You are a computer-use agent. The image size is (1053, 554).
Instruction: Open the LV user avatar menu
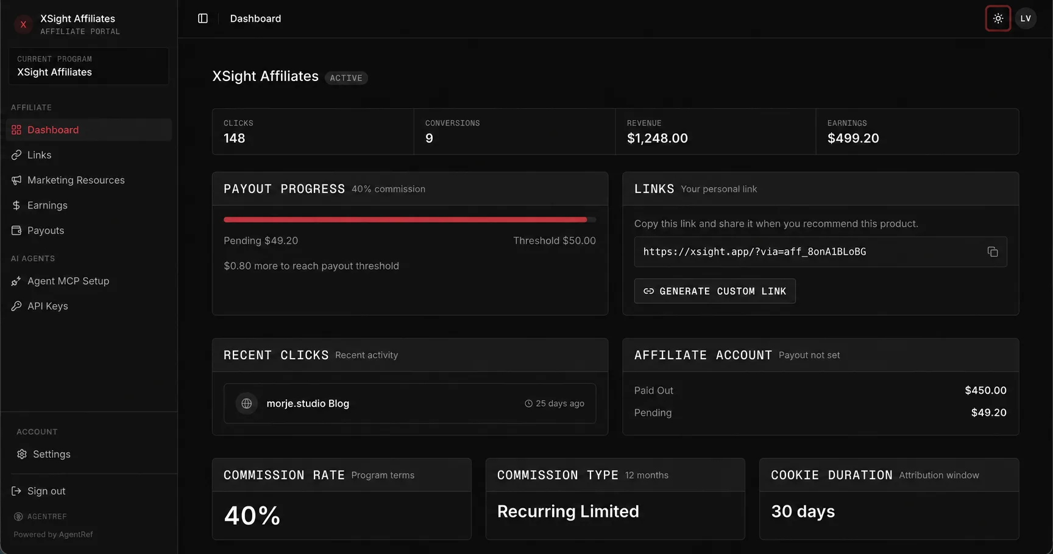coord(1026,18)
